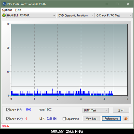Click the LSN value 2298496

52,119
